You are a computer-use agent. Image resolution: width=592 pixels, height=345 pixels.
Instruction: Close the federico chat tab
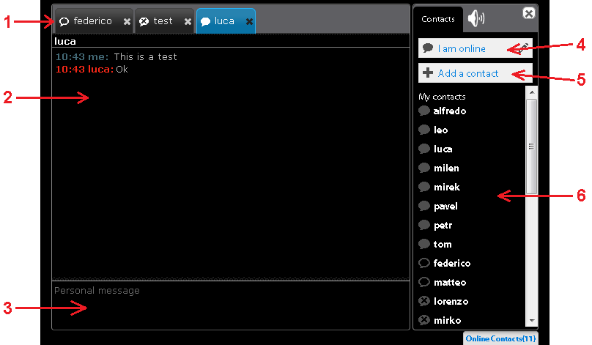pyautogui.click(x=127, y=22)
